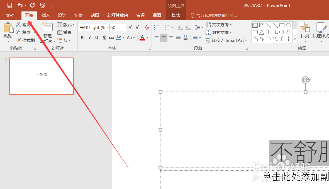The image size is (329, 189).
Task: Select the vertical text box shape in gallery
Action: pos(262,25)
